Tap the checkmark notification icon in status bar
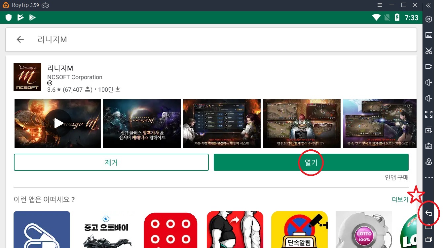The image size is (443, 248). tap(20, 17)
